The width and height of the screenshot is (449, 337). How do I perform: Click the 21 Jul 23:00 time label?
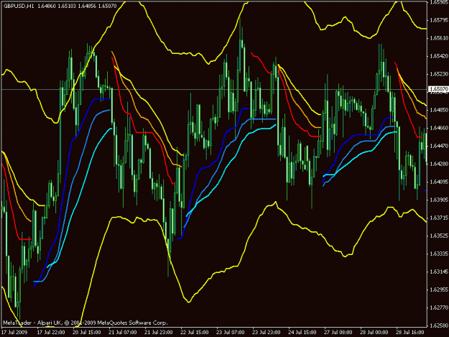[x=159, y=333]
